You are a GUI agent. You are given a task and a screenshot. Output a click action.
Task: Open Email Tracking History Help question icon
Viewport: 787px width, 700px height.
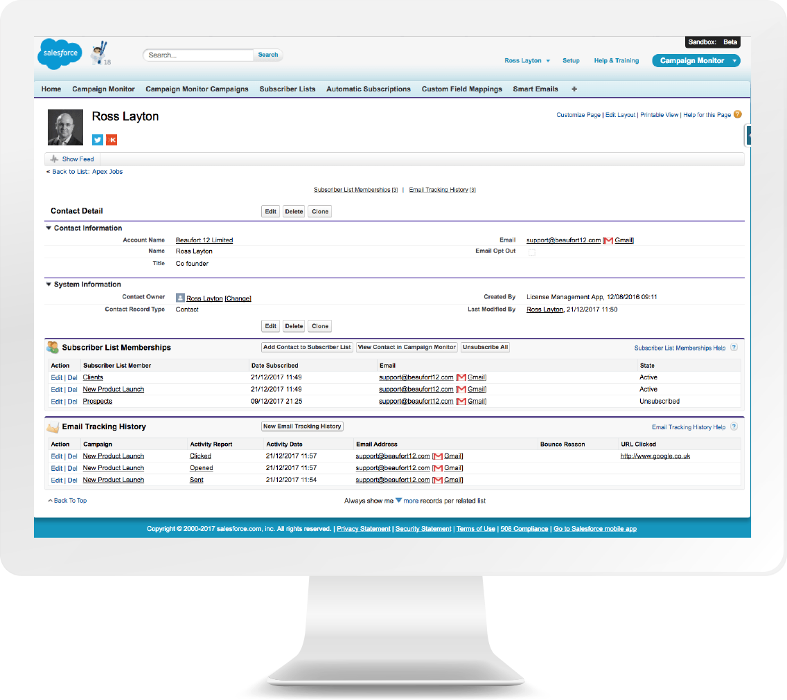pos(734,427)
